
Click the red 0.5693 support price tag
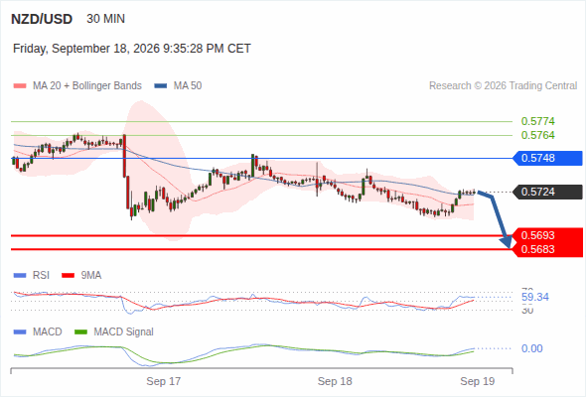pos(547,235)
